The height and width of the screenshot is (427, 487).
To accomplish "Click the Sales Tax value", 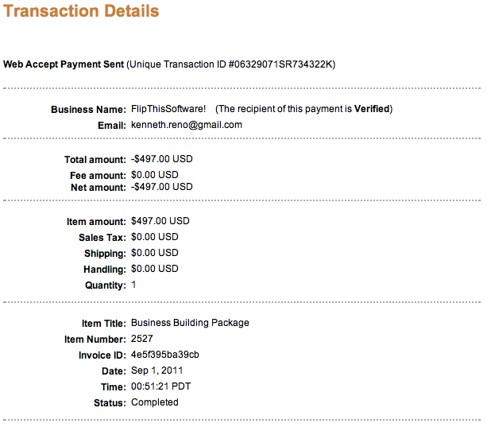I will pos(155,237).
